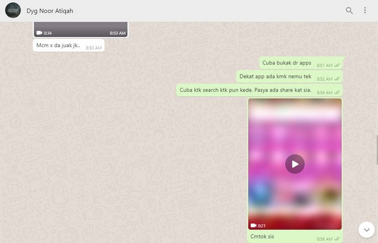This screenshot has width=378, height=243.
Task: Jump to latest messages with down chevron
Action: [x=366, y=229]
